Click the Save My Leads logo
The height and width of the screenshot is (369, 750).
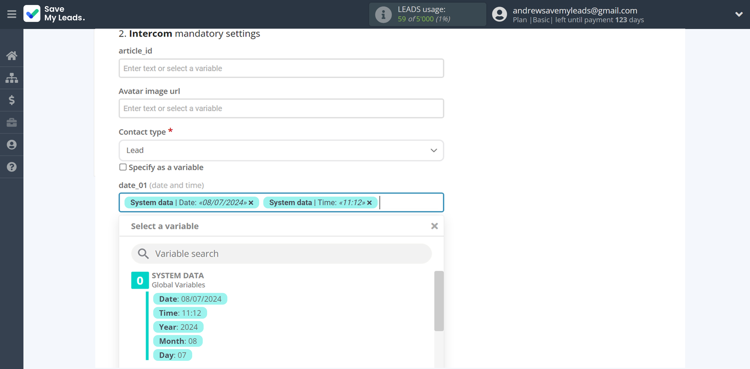point(54,14)
